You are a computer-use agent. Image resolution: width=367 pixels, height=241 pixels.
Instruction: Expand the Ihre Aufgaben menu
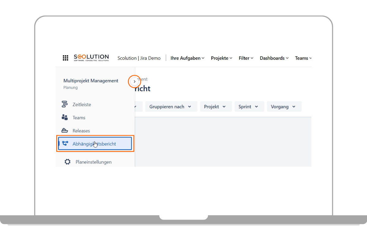point(187,58)
